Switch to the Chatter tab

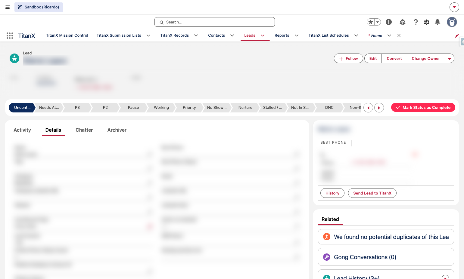[x=84, y=130]
